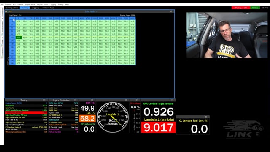Switch to the Mixture Map page tab
The height and width of the screenshot is (152, 270).
pos(48,8)
